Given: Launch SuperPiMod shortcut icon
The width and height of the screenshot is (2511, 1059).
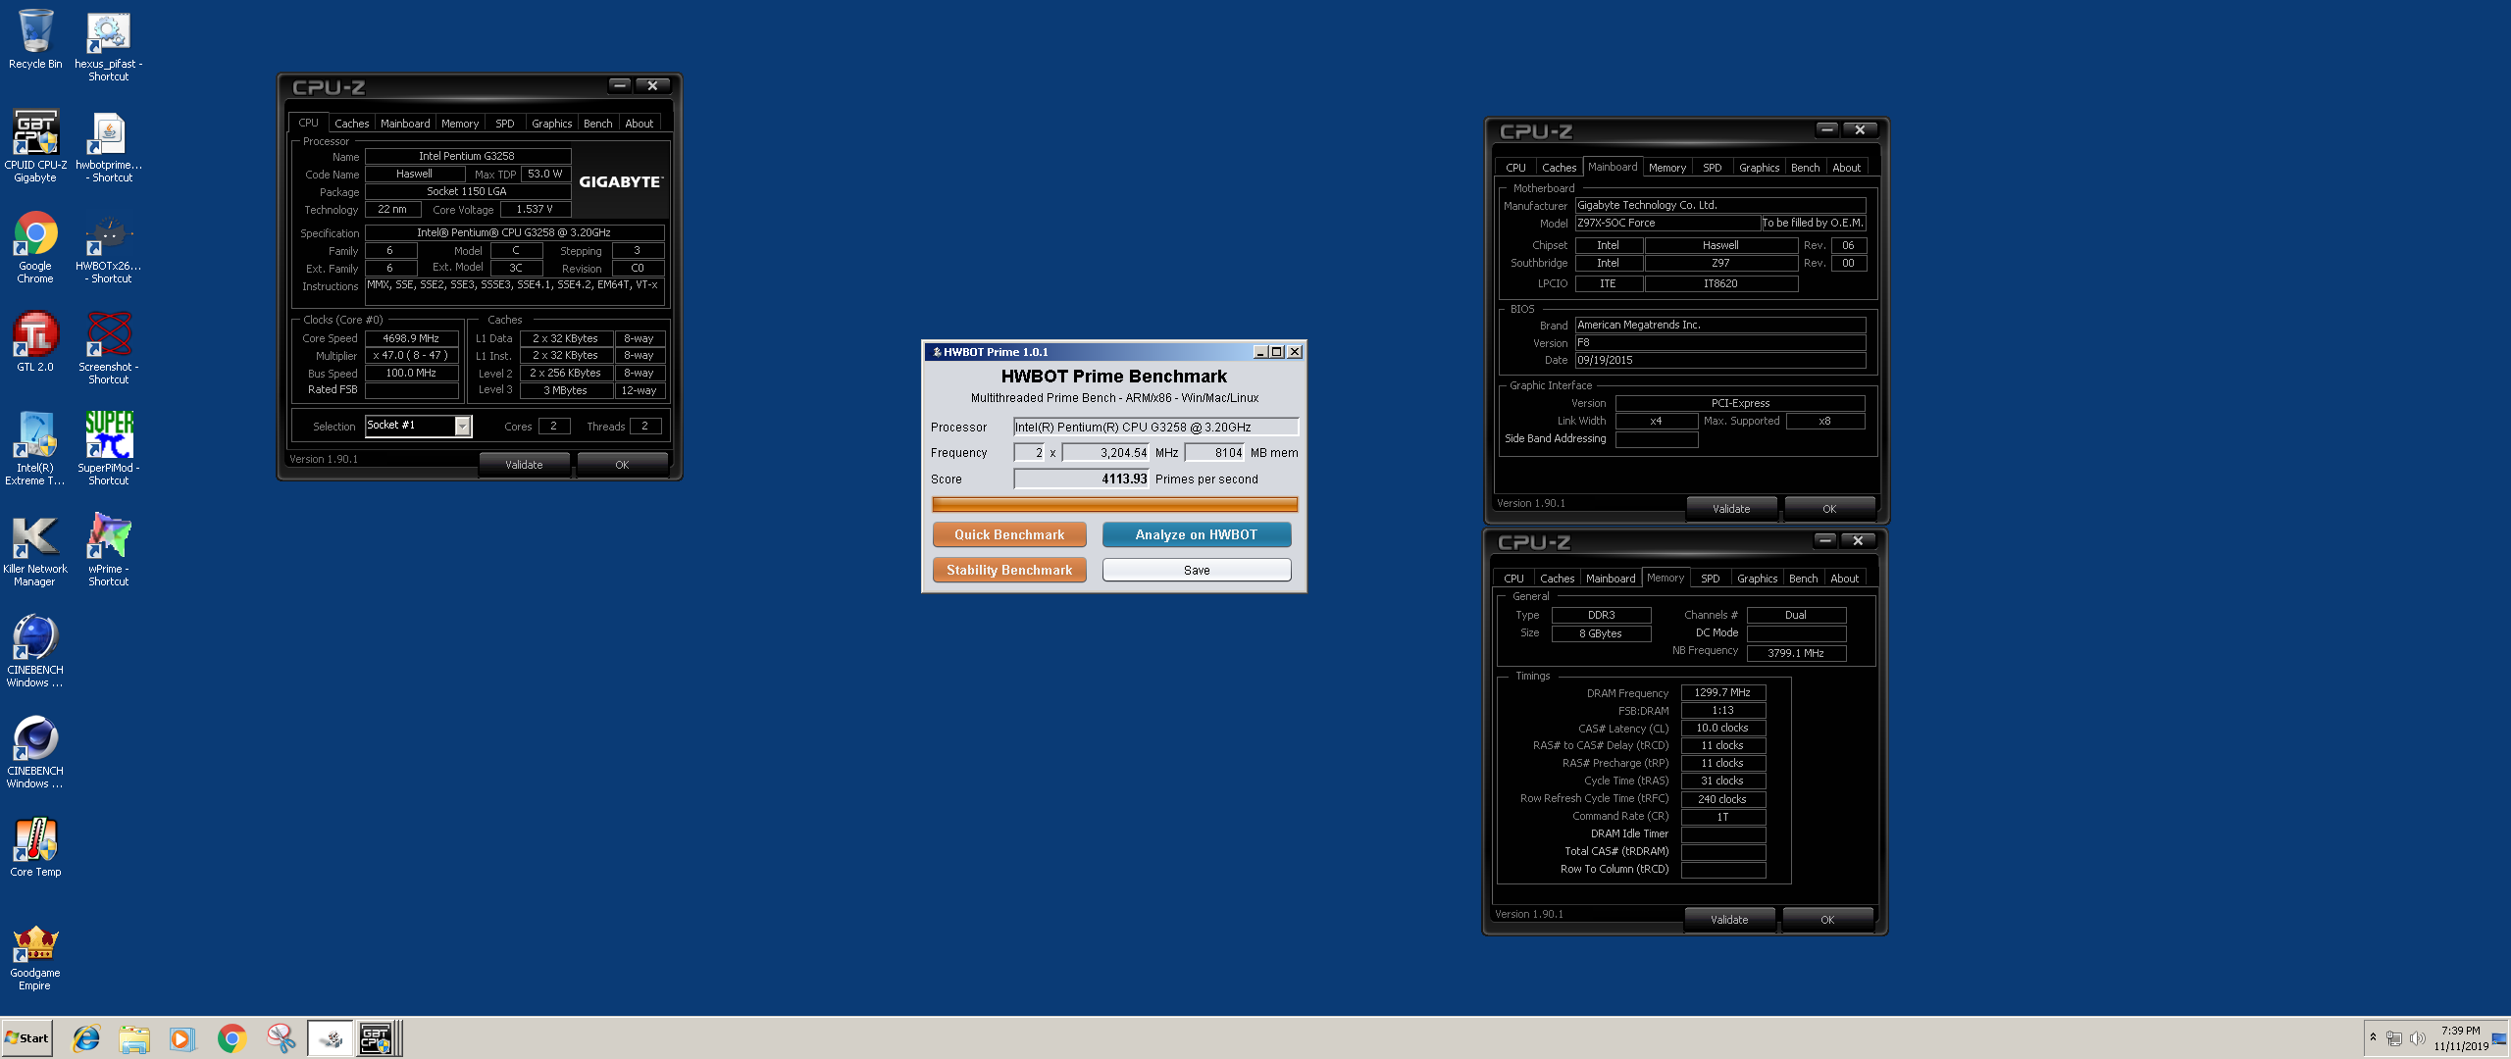Looking at the screenshot, I should tap(108, 449).
